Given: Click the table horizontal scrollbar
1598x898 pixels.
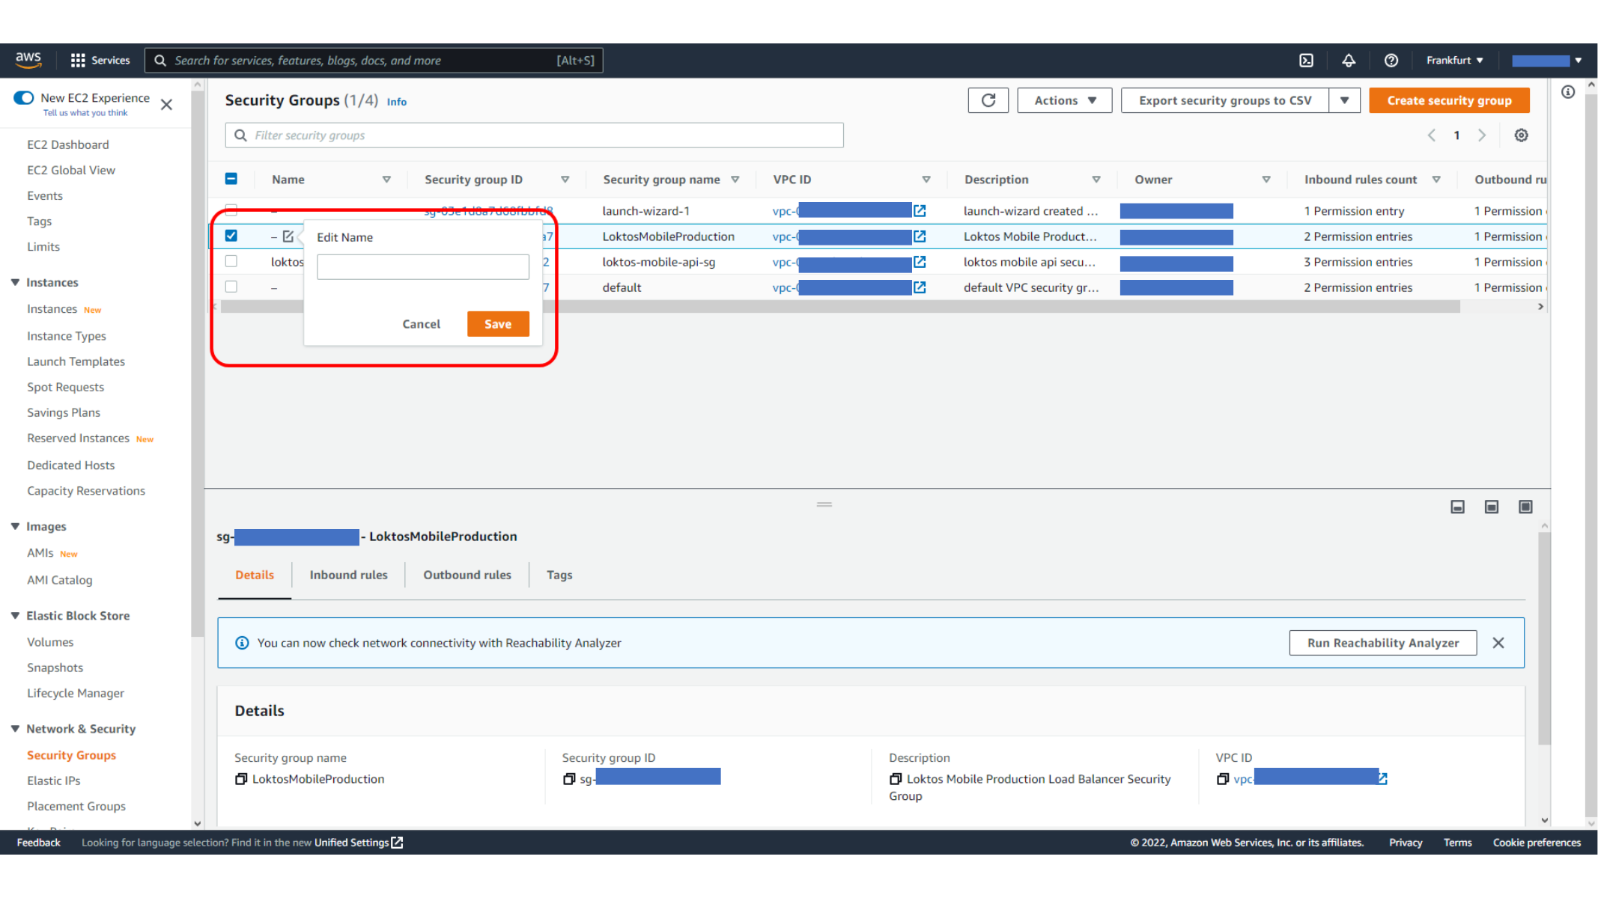Looking at the screenshot, I should point(840,307).
